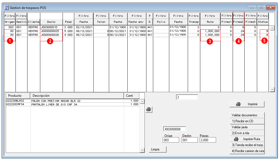Select product row U22220CAF34
280x161 pixels.
click(73, 104)
